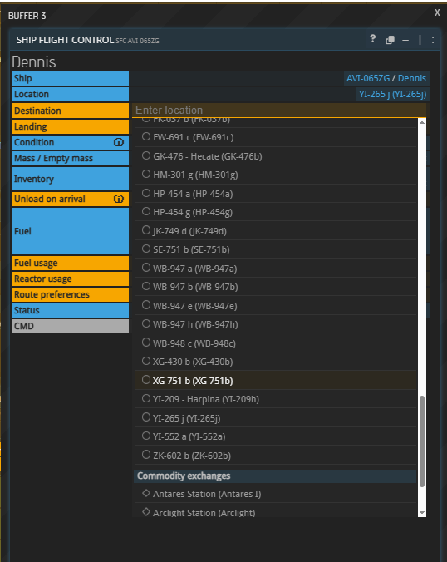Click scrollbar up arrow in location list
This screenshot has height=562, width=447.
422,122
